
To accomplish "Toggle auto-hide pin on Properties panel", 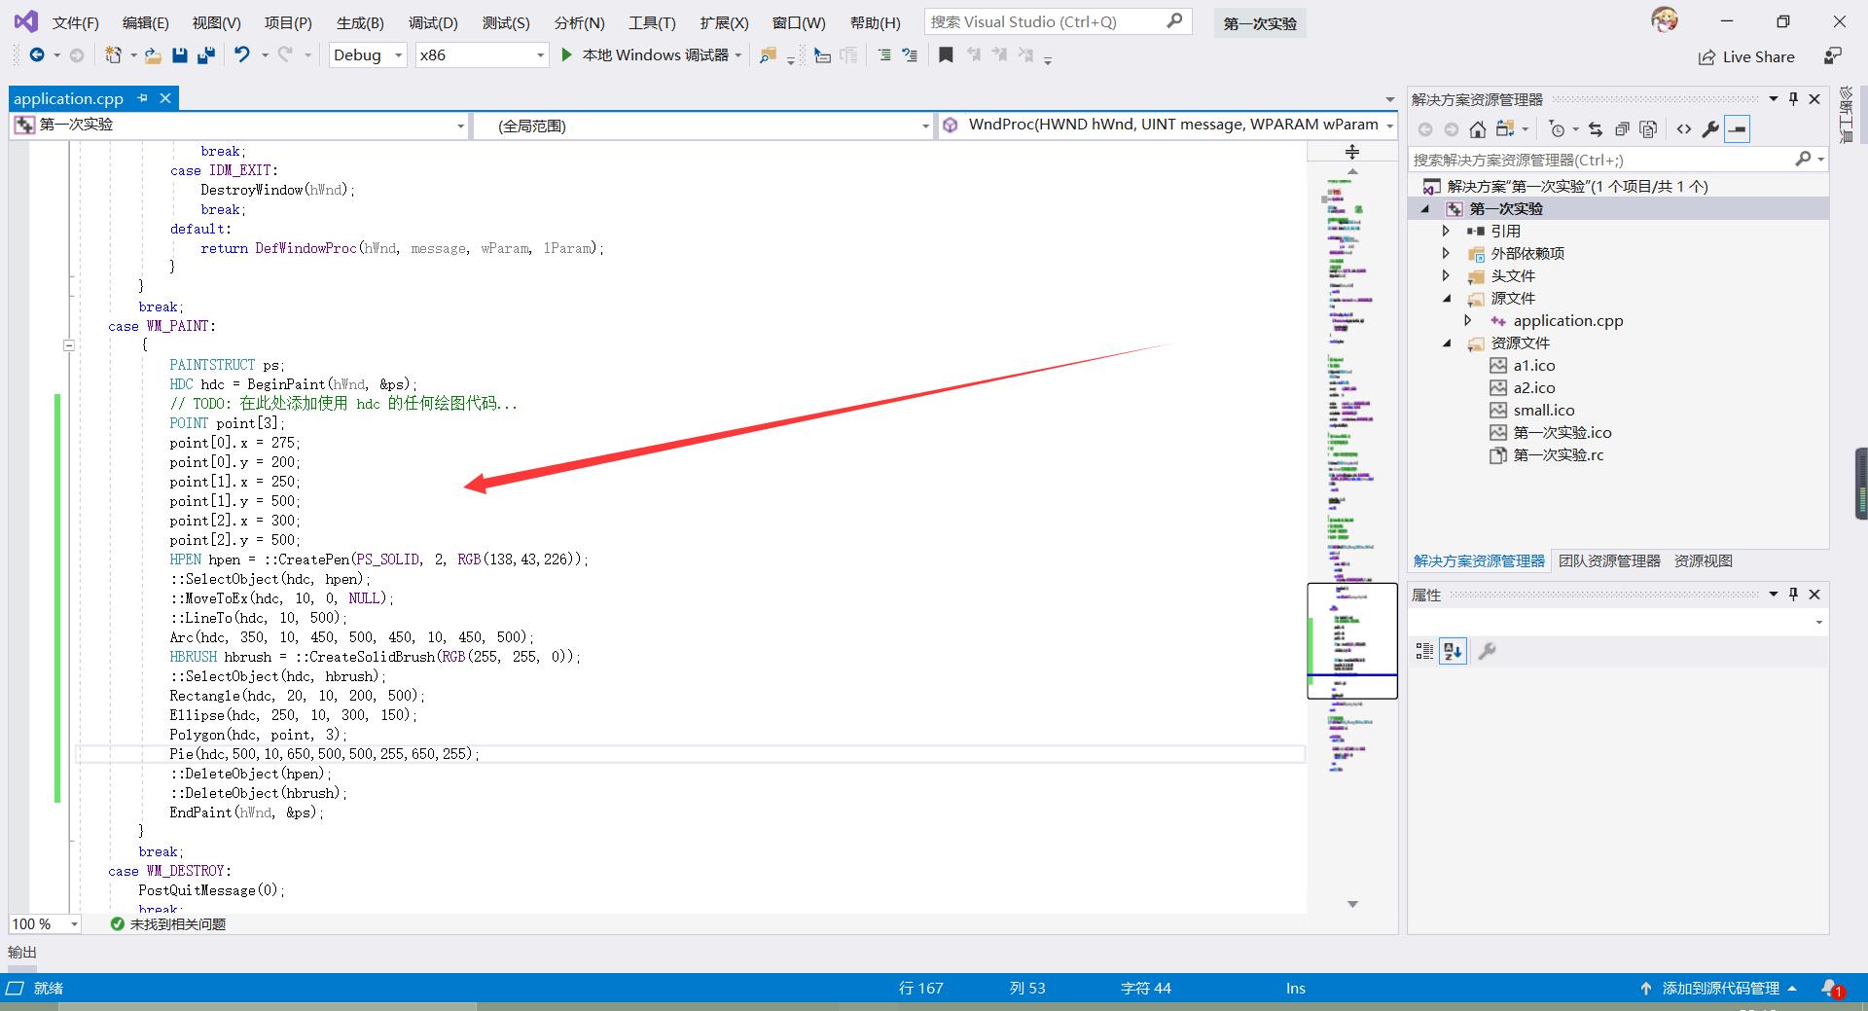I will pos(1794,595).
